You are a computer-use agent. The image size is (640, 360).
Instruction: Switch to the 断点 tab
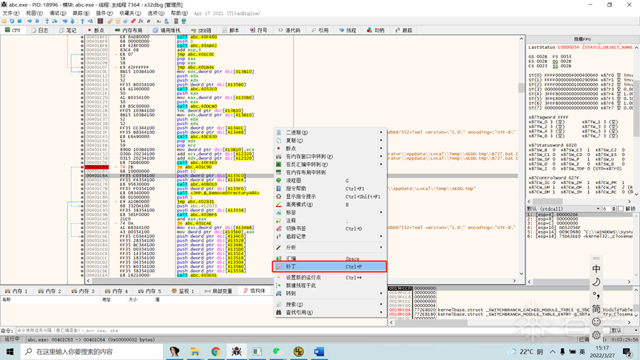point(96,30)
